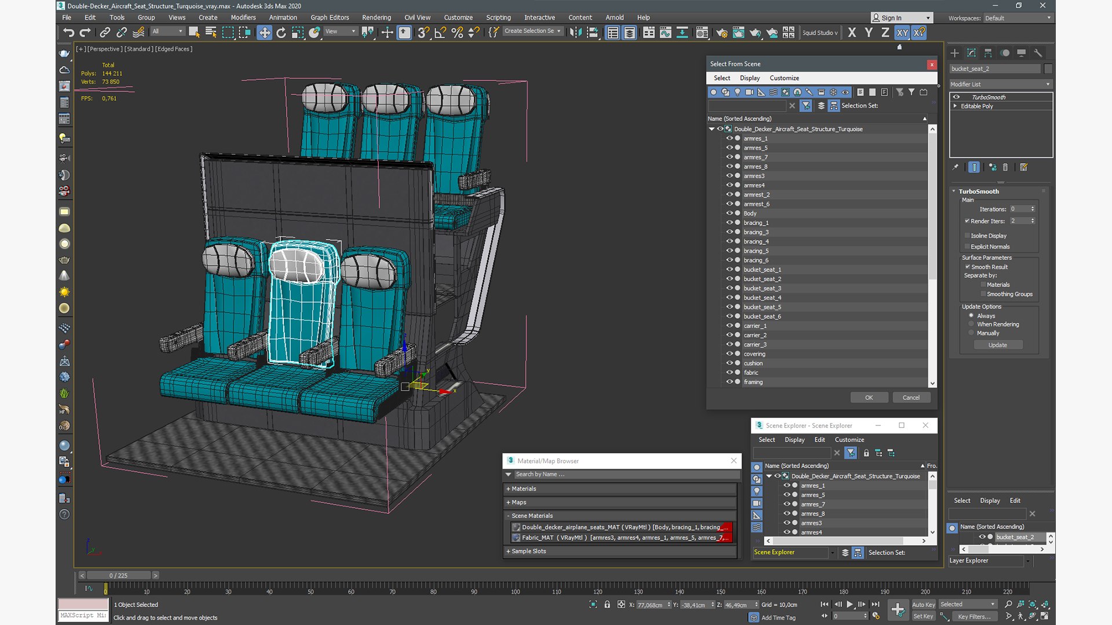This screenshot has height=625, width=1112.
Task: Click the X axis constraint button
Action: click(851, 32)
